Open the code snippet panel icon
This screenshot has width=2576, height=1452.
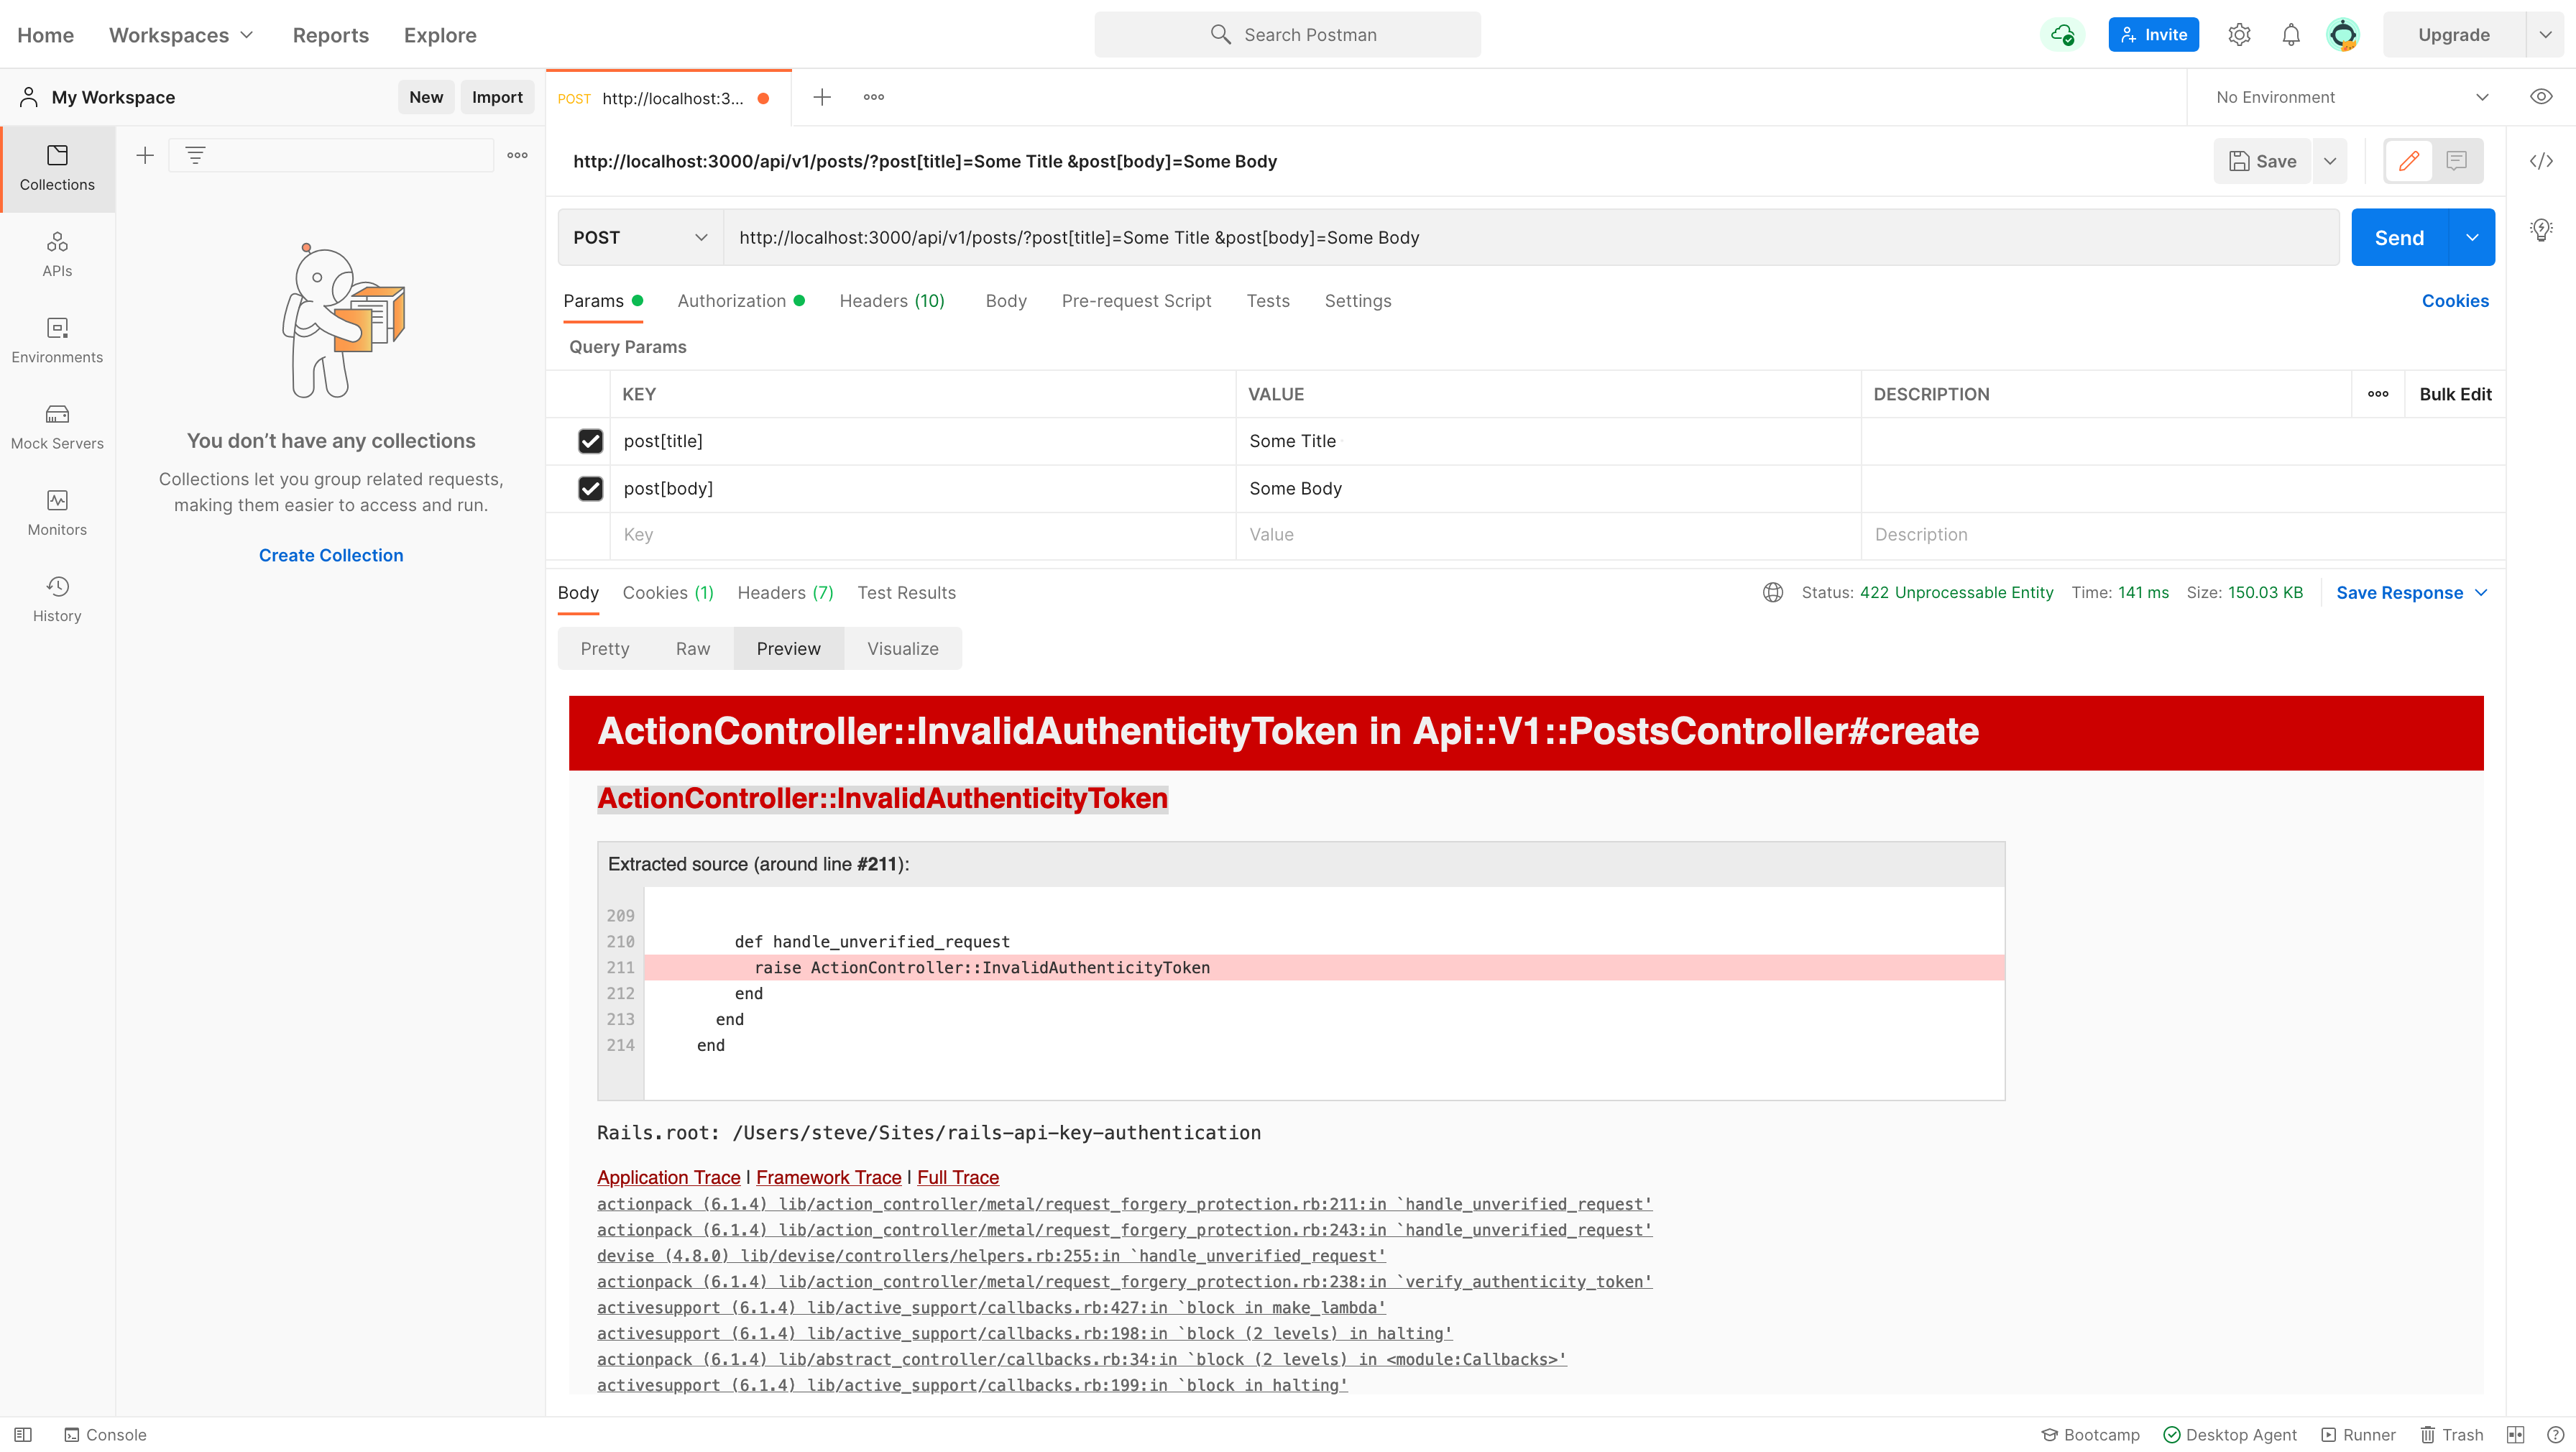(x=2541, y=161)
